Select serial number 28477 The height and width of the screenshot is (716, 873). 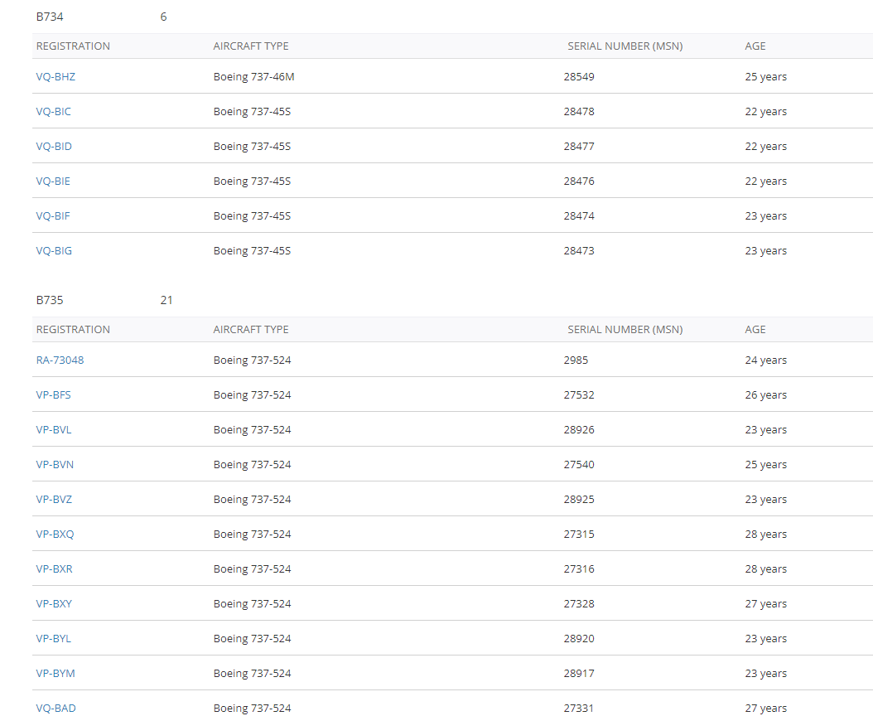[579, 147]
